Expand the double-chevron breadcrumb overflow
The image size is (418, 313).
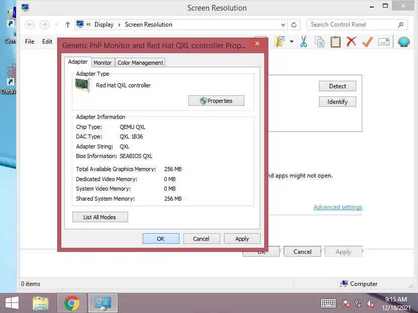point(88,25)
